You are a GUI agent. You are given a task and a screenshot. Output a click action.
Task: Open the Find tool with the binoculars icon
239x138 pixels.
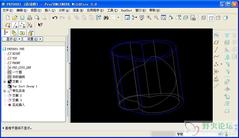[106, 18]
